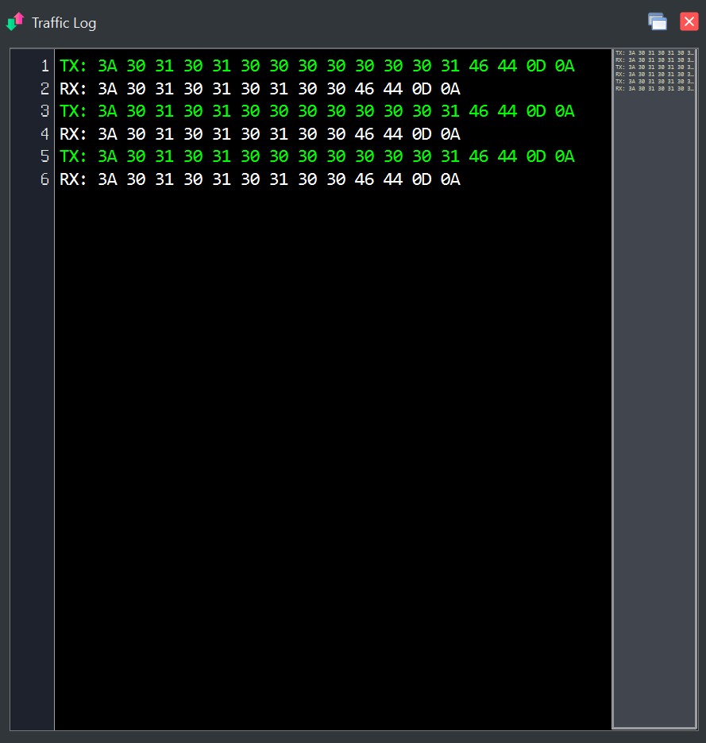The height and width of the screenshot is (743, 706).
Task: Click line number 4 in the gutter
Action: [x=44, y=134]
